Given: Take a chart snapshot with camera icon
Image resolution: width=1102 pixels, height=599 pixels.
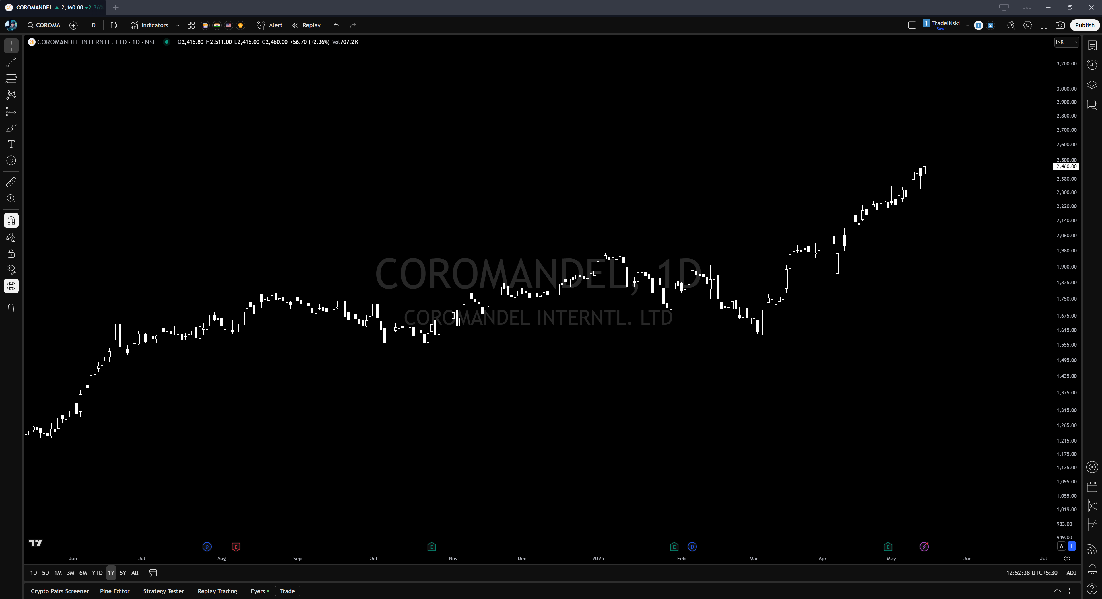Looking at the screenshot, I should [x=1060, y=25].
